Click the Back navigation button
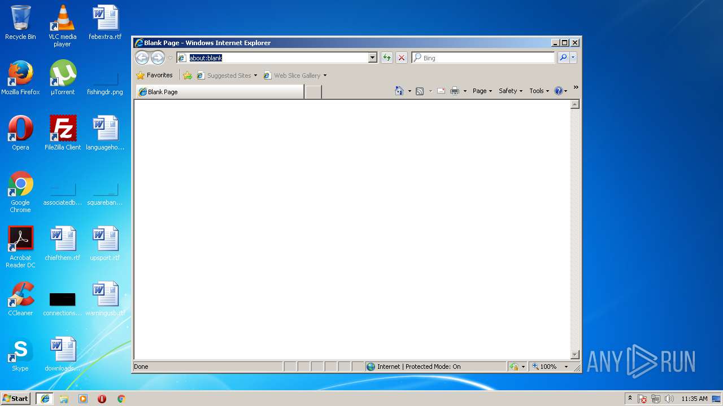This screenshot has width=723, height=406. coord(142,58)
